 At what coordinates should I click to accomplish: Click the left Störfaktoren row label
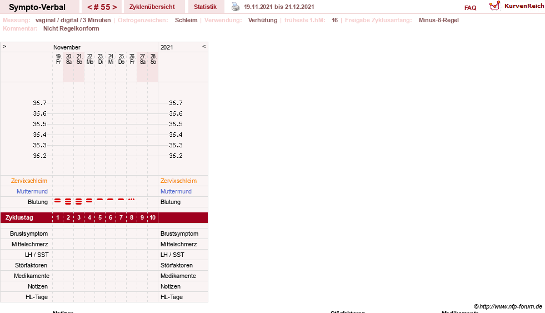31,265
